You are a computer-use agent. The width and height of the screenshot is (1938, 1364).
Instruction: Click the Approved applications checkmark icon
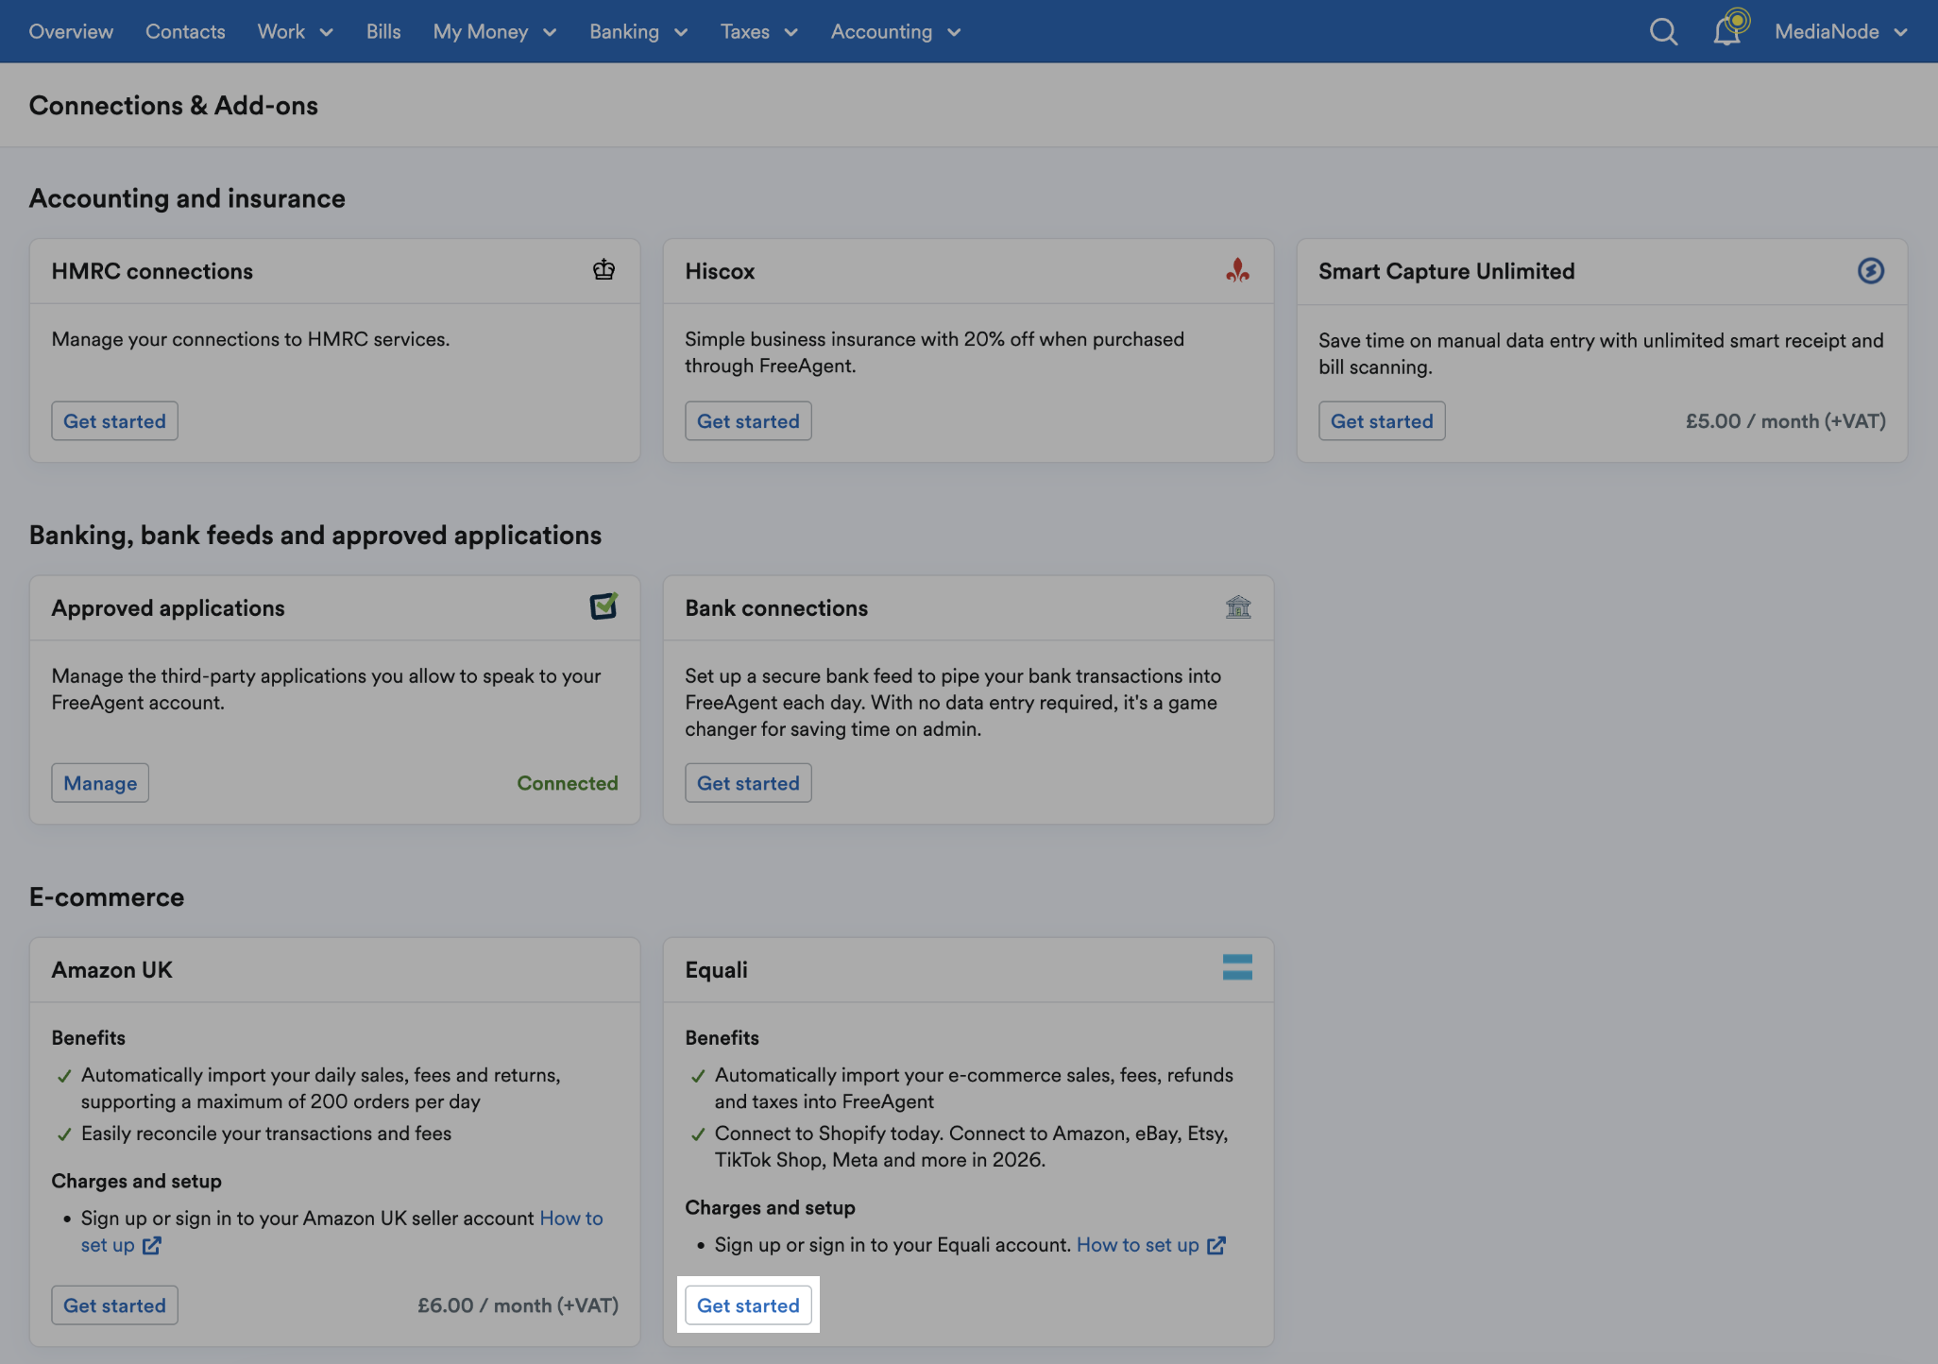coord(603,605)
